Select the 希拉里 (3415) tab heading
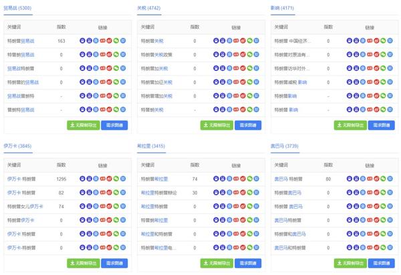The image size is (401, 275). [x=151, y=146]
